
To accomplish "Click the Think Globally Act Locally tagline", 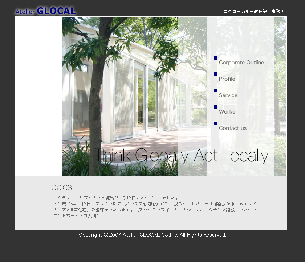I will point(181,156).
